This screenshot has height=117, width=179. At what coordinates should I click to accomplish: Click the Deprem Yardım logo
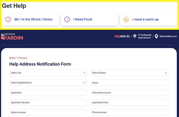[12, 37]
